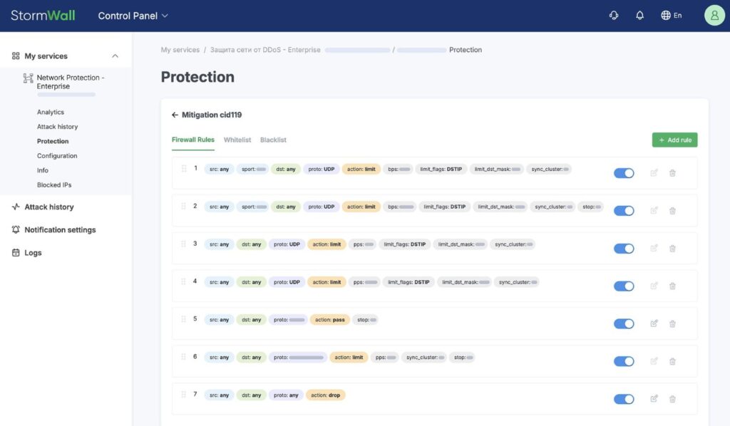Open the Blacklist tab
Viewport: 730px width, 426px height.
click(x=273, y=140)
